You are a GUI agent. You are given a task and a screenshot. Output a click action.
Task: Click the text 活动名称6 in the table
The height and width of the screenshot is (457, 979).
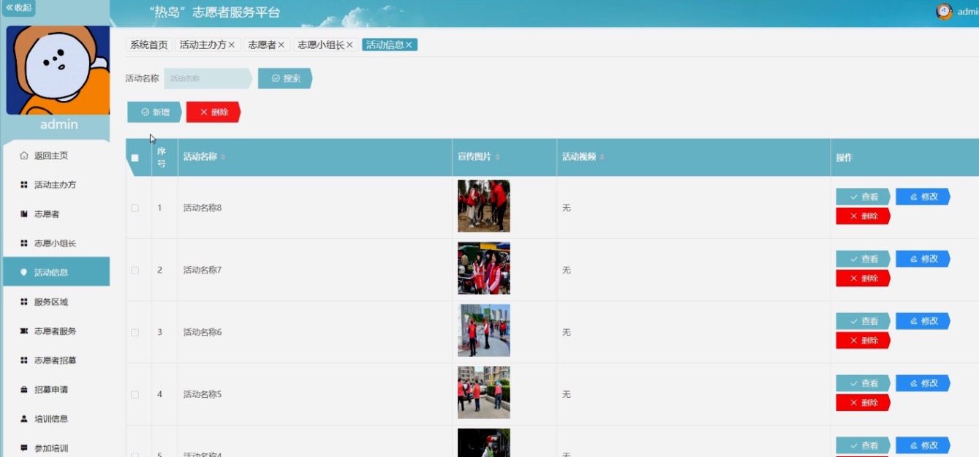click(202, 333)
